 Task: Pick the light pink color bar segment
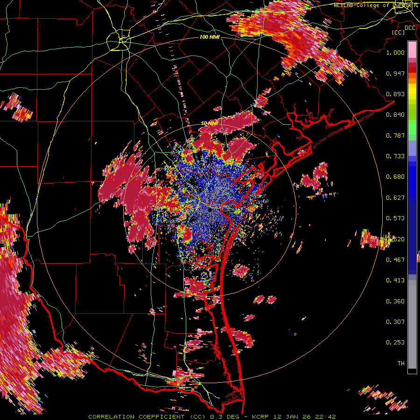click(x=412, y=50)
